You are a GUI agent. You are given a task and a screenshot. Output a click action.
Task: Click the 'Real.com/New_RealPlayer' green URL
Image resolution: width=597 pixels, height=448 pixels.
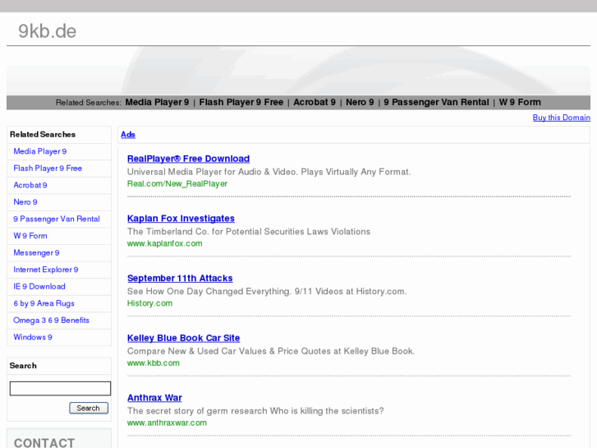click(x=177, y=184)
